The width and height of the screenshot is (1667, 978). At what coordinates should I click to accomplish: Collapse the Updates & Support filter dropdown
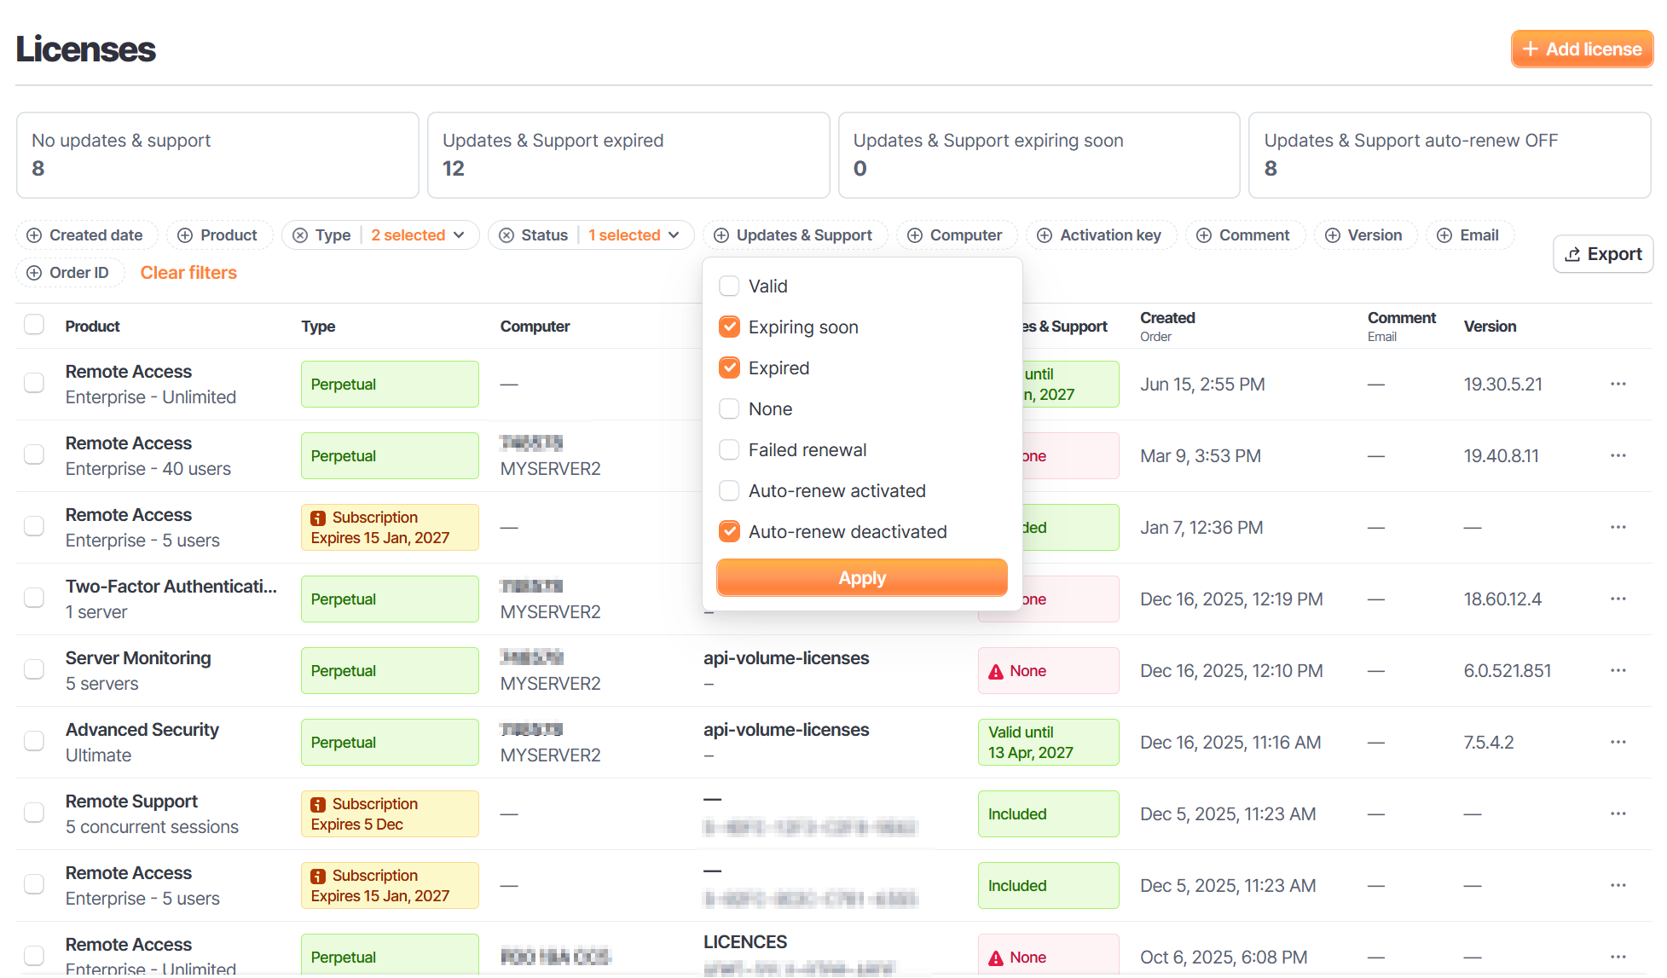click(795, 235)
